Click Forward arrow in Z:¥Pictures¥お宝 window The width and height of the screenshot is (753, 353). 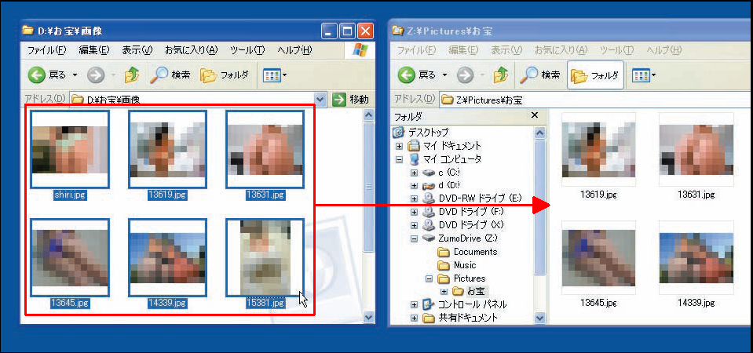click(x=466, y=75)
